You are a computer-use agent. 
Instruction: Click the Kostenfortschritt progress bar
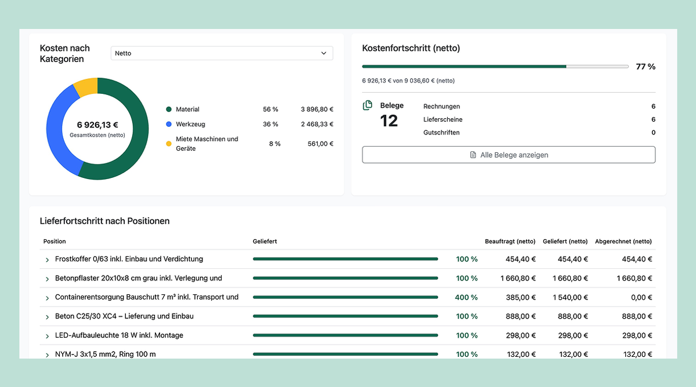(495, 67)
